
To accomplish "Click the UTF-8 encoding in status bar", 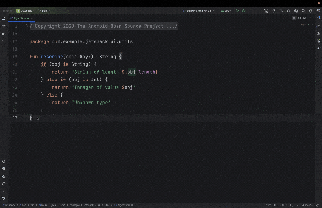I will click(x=283, y=205).
